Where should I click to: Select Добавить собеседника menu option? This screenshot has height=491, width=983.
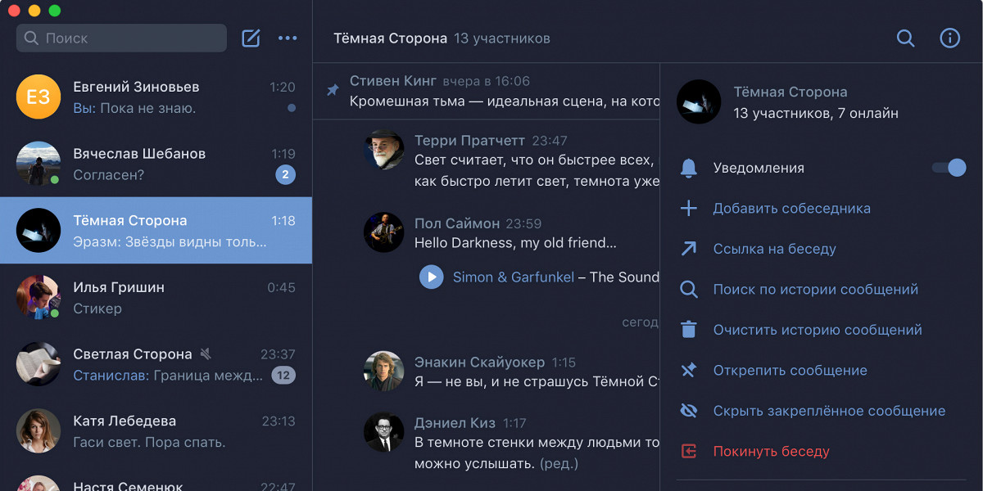[791, 209]
